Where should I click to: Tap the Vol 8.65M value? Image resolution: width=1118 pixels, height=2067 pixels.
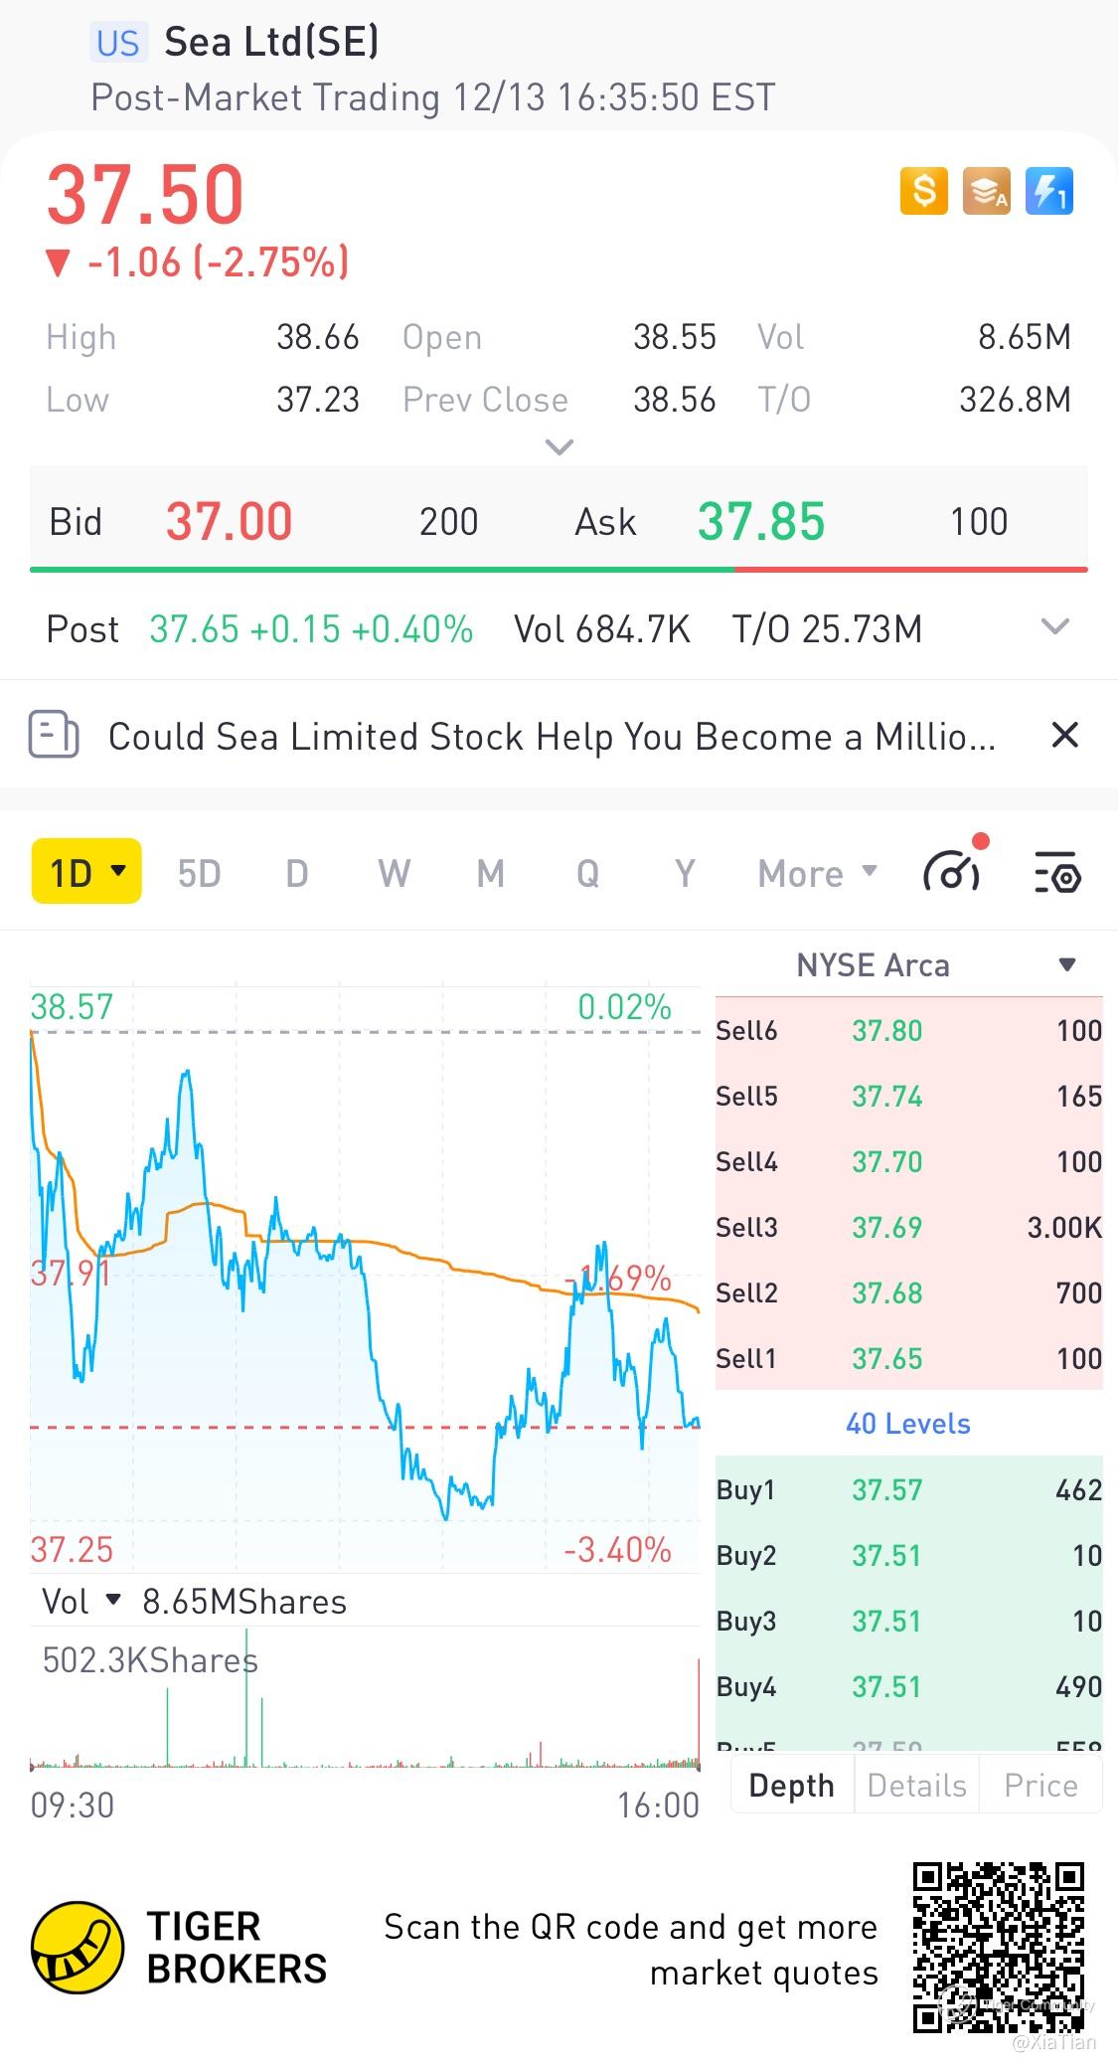(x=1025, y=337)
